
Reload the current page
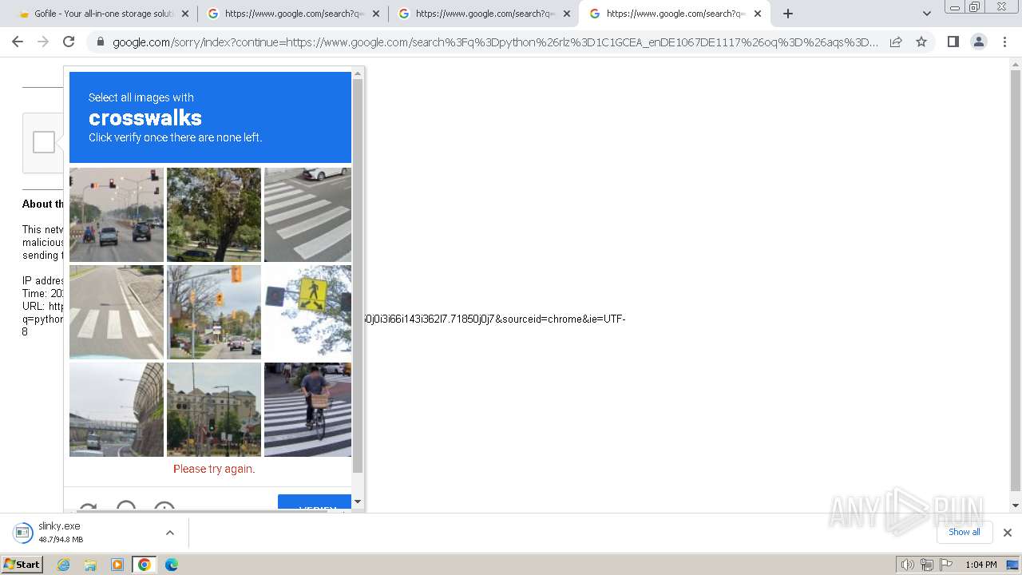click(69, 42)
